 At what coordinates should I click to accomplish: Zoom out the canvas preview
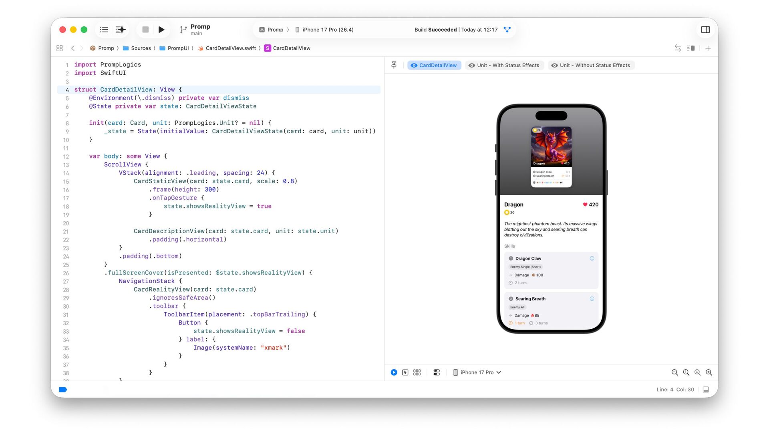click(674, 372)
